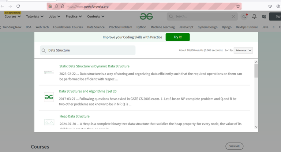This screenshot has width=281, height=152.
Task: Select JavaScript in topic bar
Action: pyautogui.click(x=186, y=27)
